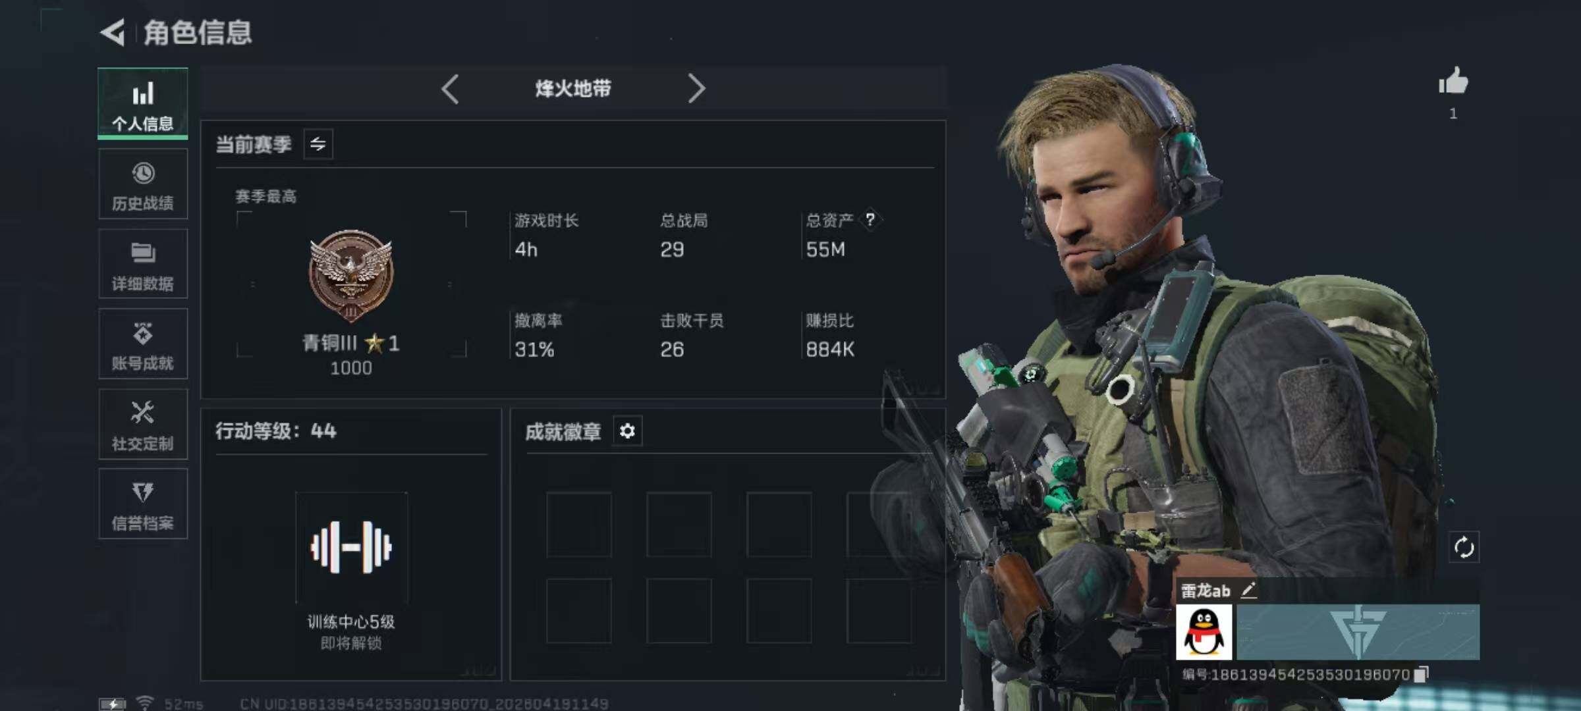
Task: Open the 历史战绩 history tab
Action: (143, 184)
